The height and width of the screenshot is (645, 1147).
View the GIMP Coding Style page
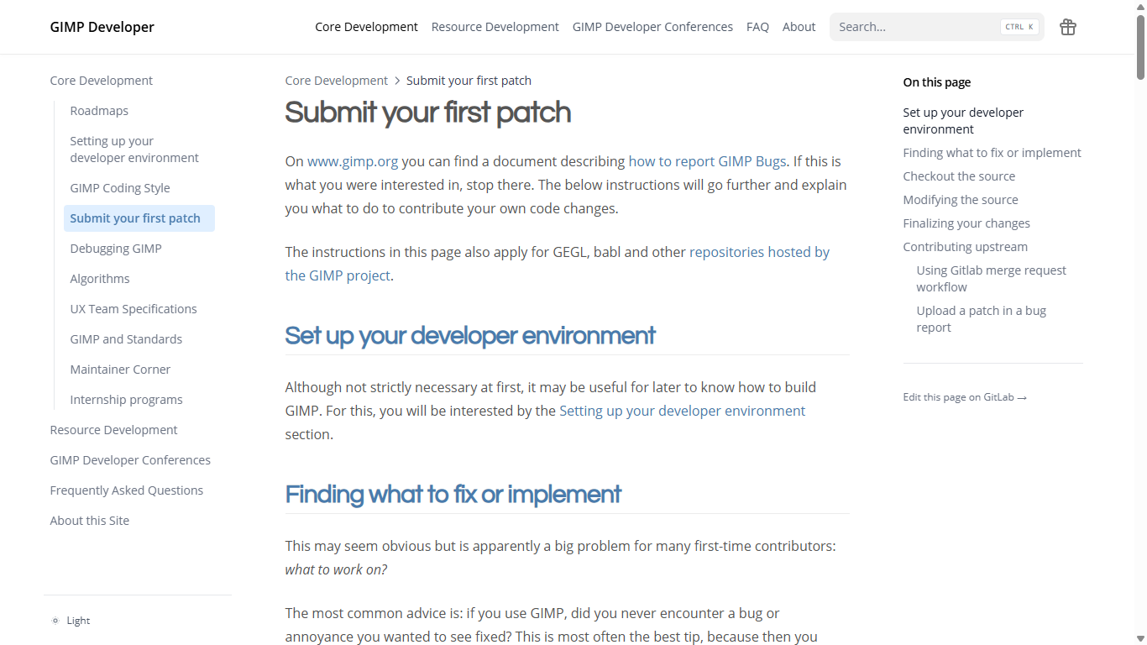[x=120, y=187]
